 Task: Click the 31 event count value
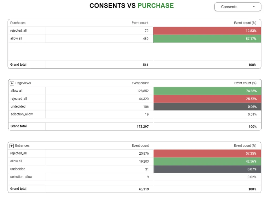pos(147,169)
